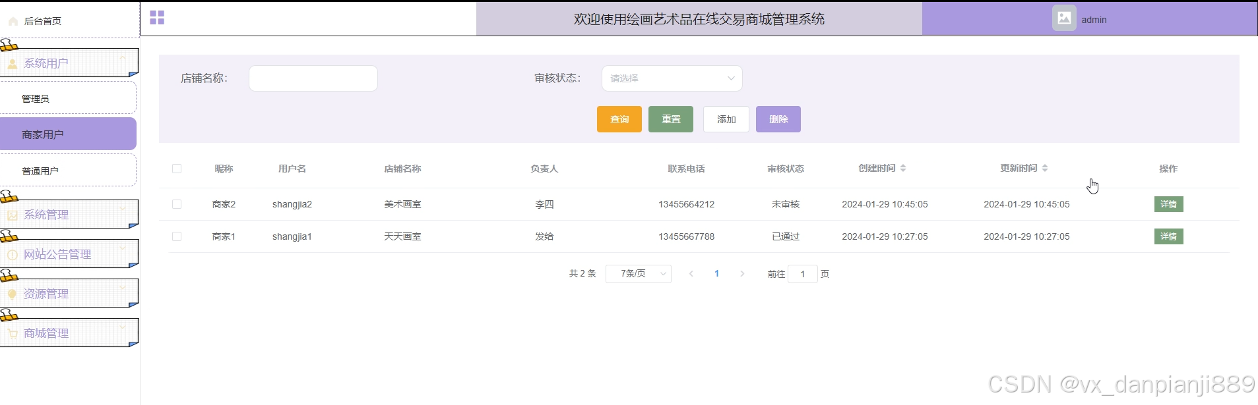The height and width of the screenshot is (405, 1258).
Task: Click the admin username label
Action: 1094,20
